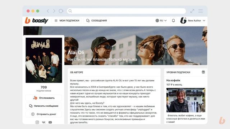Screen dimensions: 230x129
Task: Click the На кофеёк tier image
Action: [186, 100]
